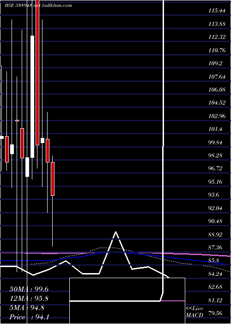Click the 113.88 price axis label
The width and height of the screenshot is (231, 324).
(x=217, y=24)
